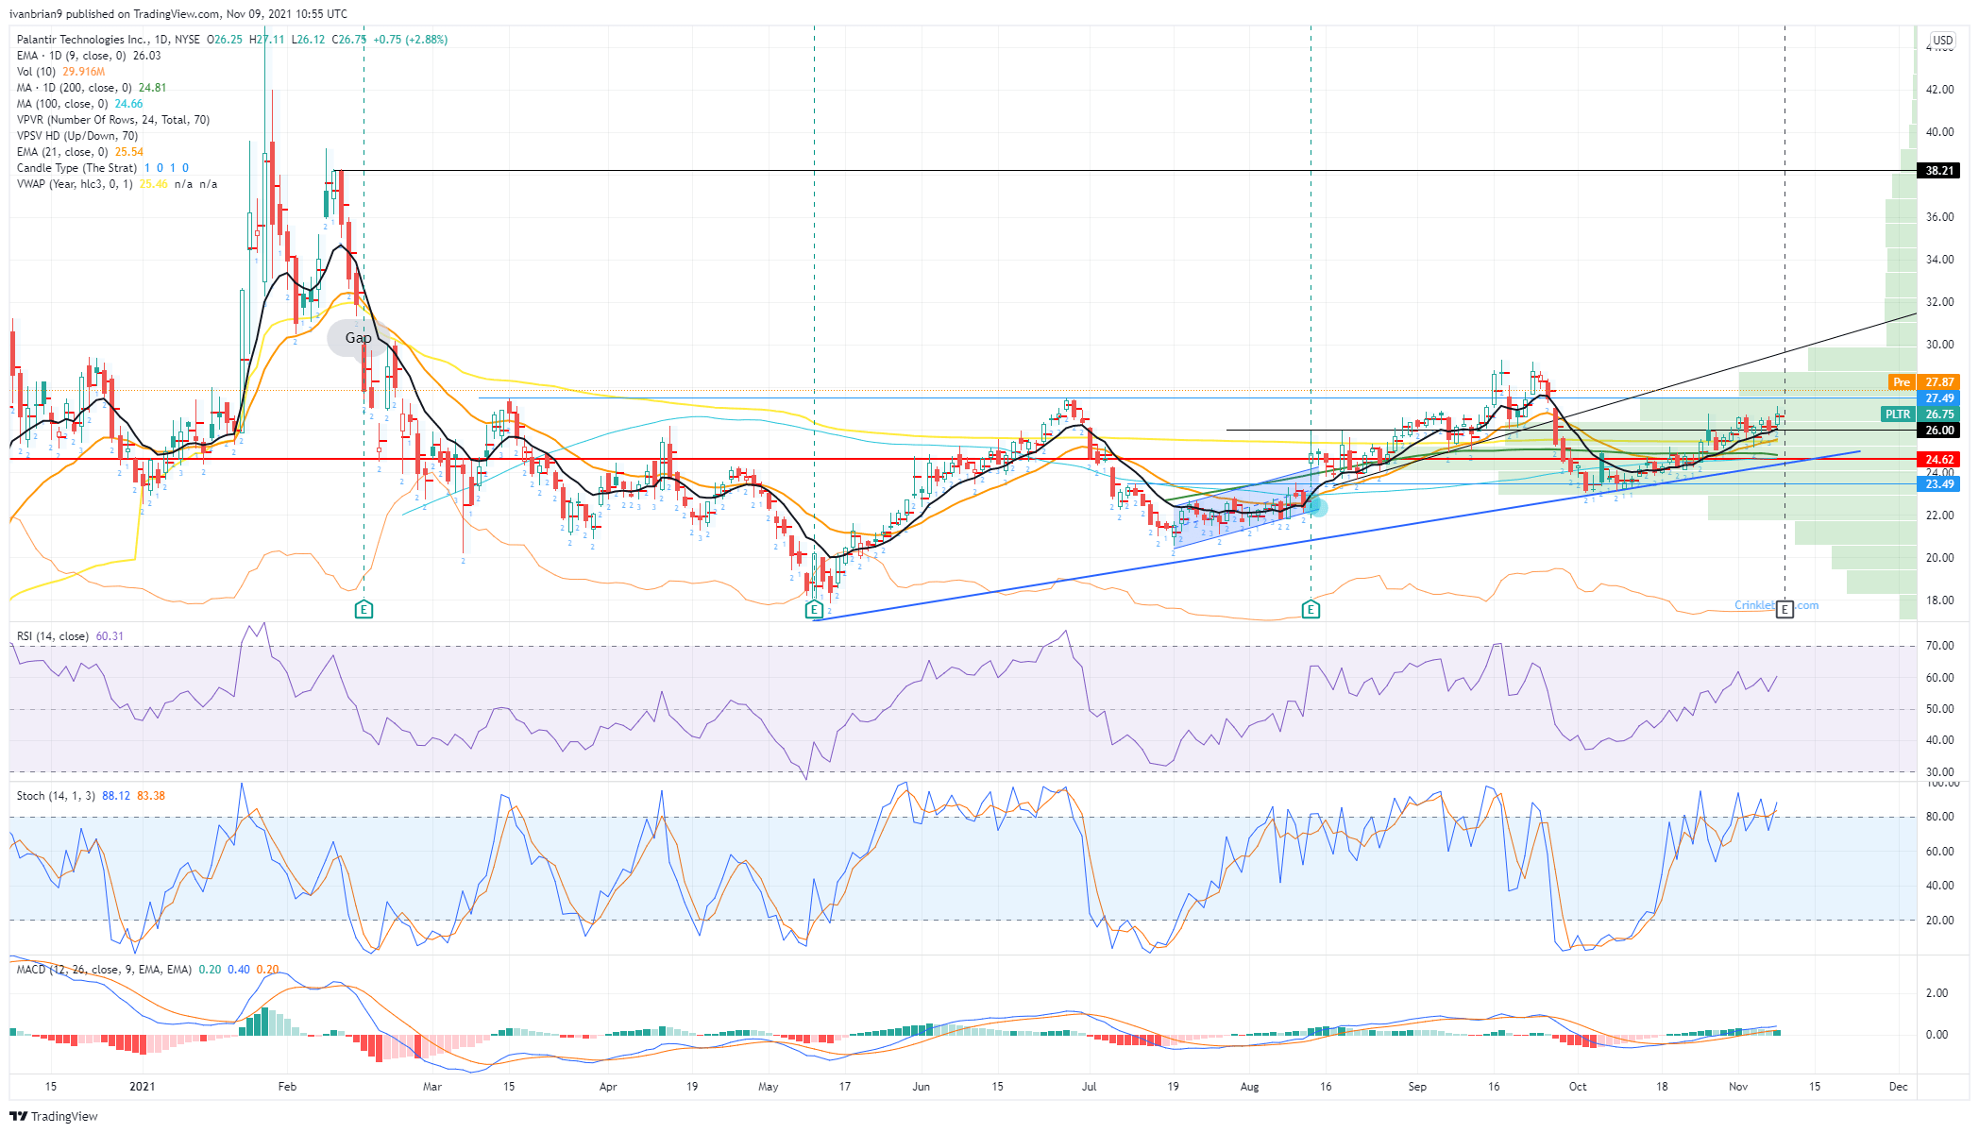Click the Stoch (14, 1, 3) legend
The height and width of the screenshot is (1133, 1979).
click(56, 796)
